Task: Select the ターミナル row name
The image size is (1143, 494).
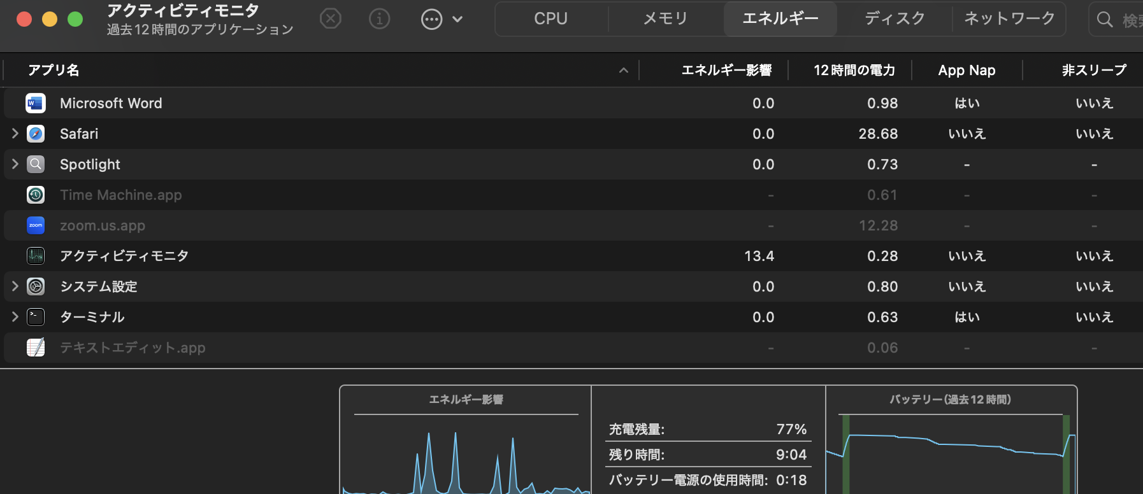Action: click(x=92, y=317)
